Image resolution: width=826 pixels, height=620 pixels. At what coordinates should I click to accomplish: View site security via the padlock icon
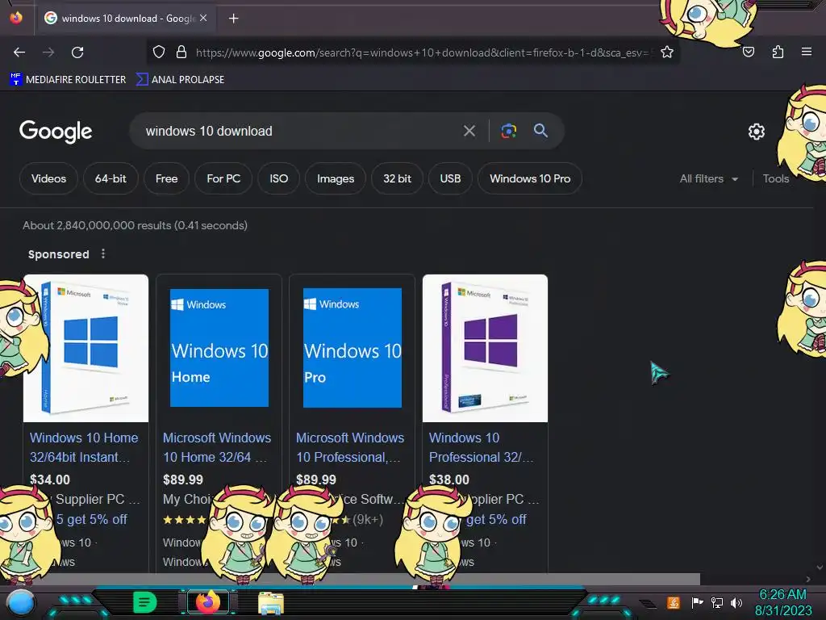pos(181,52)
